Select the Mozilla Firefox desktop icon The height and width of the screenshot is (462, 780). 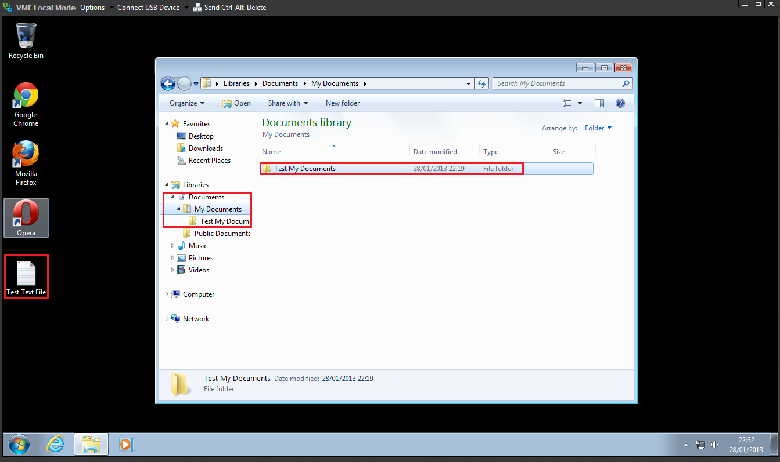(x=26, y=162)
